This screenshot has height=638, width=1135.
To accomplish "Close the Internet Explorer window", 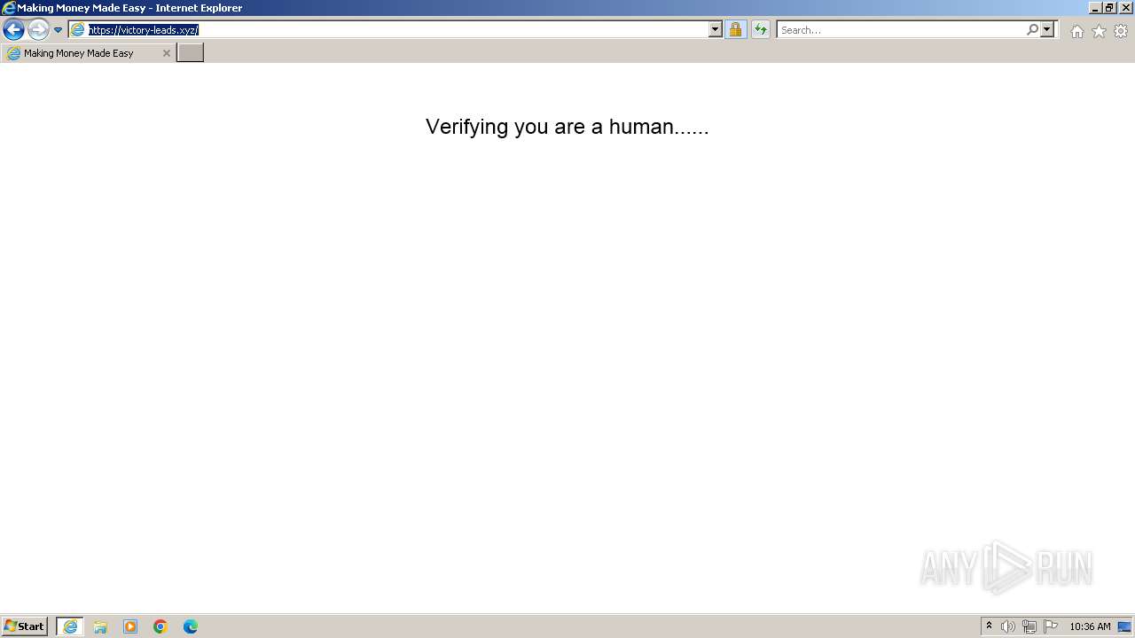I will click(1125, 8).
